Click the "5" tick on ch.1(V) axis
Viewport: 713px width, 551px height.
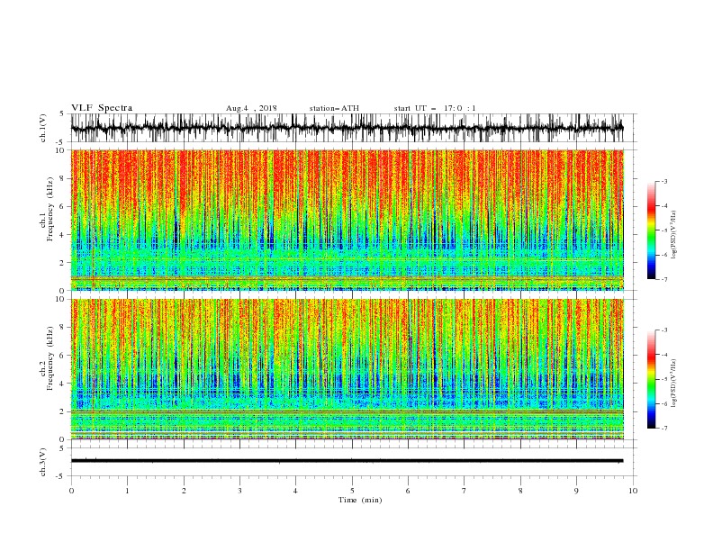click(62, 114)
